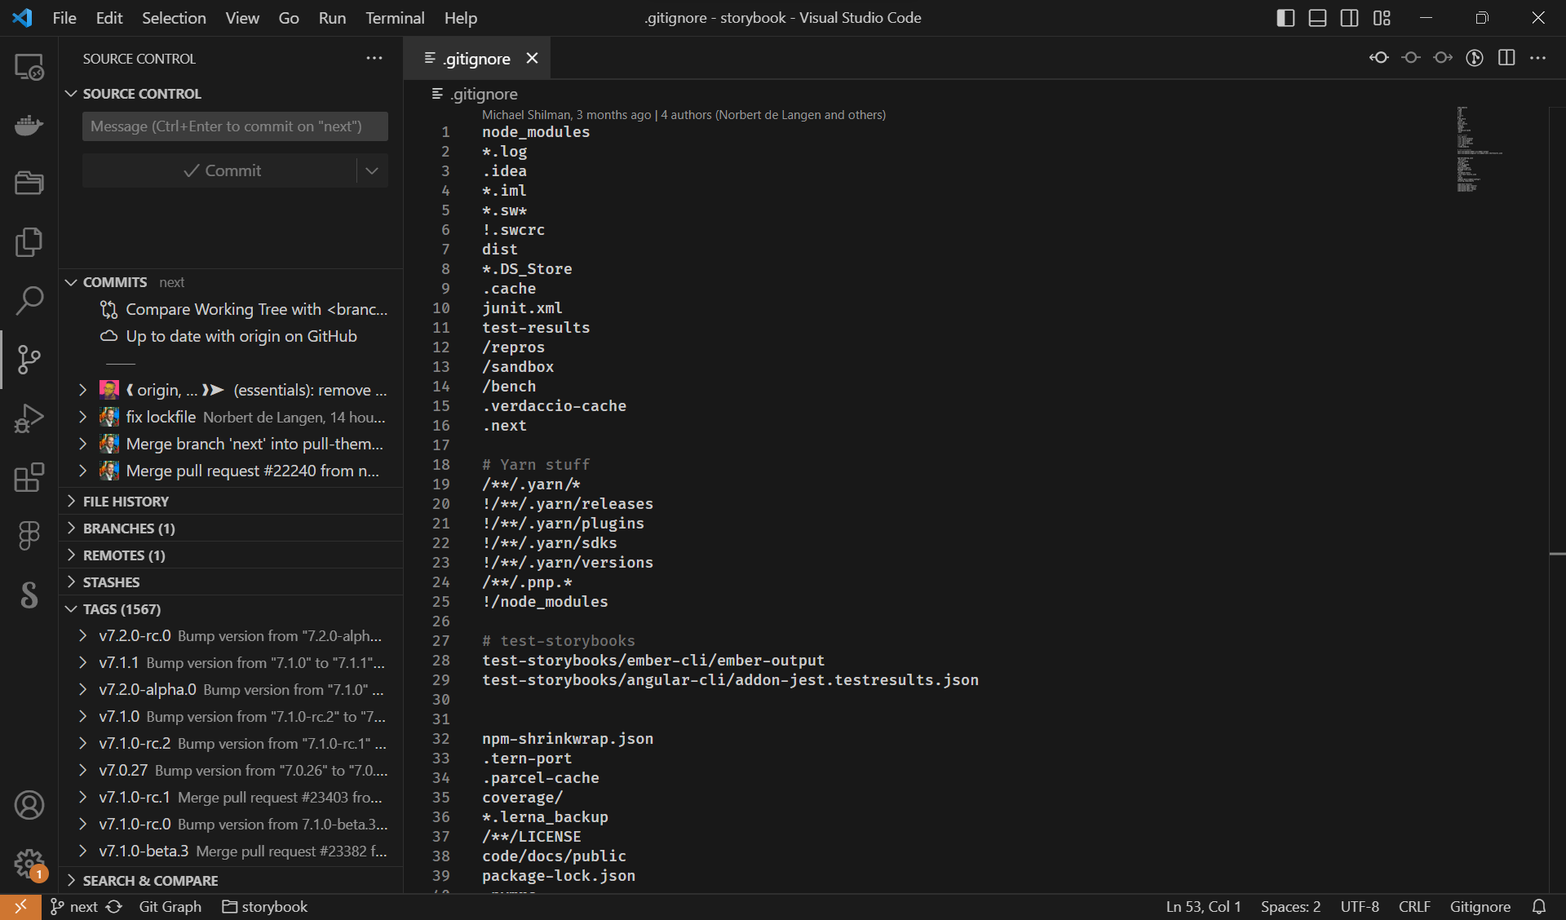Open Customize Layout button
This screenshot has height=920, width=1566.
pos(1382,18)
